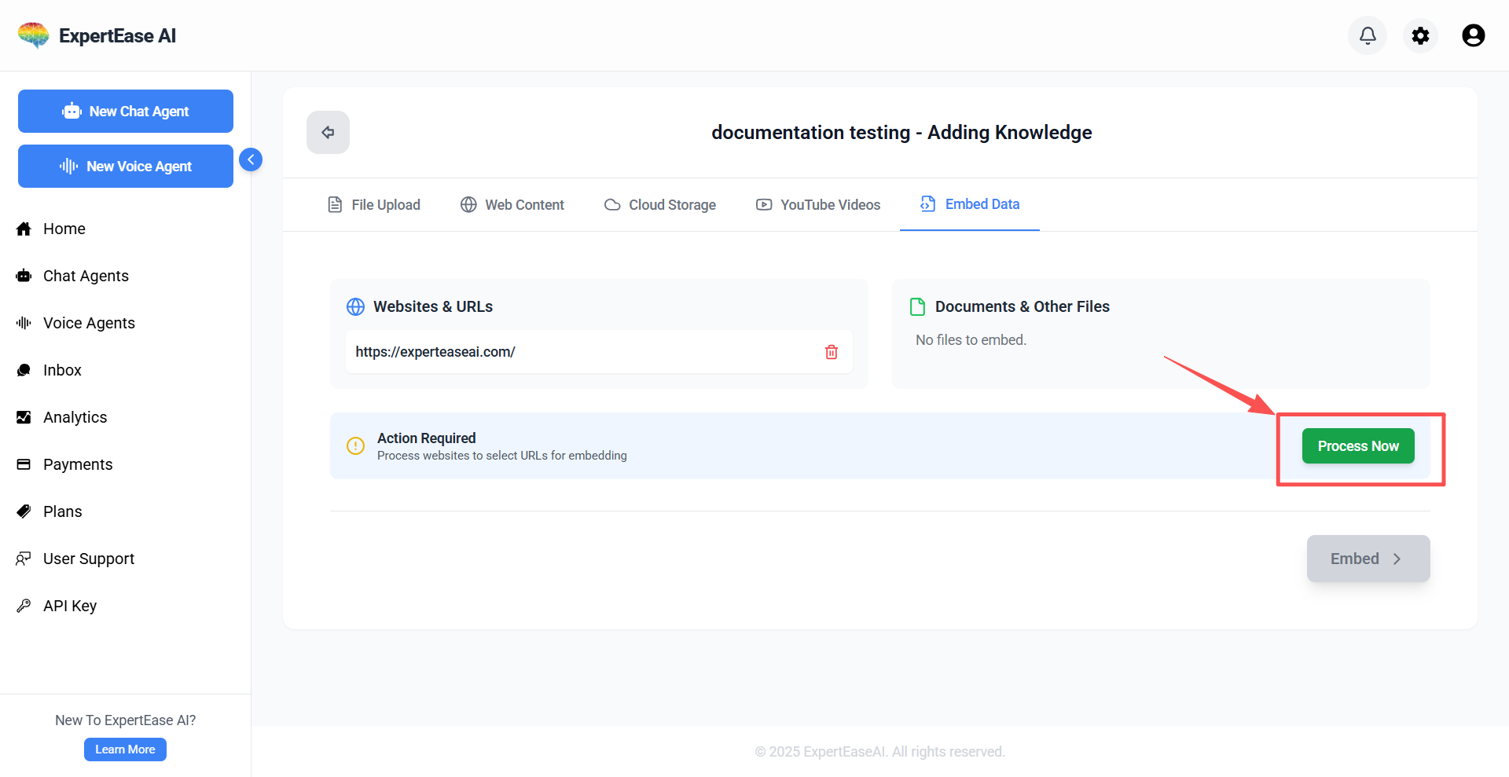Create a New Chat Agent
Screen dimensions: 1509x777
[126, 112]
